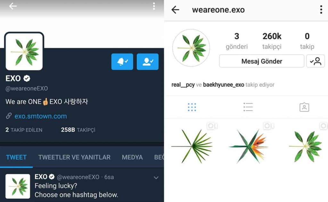Tap the Mesaj Gönder button
Viewport: 328px width, 202px height.
[262, 61]
